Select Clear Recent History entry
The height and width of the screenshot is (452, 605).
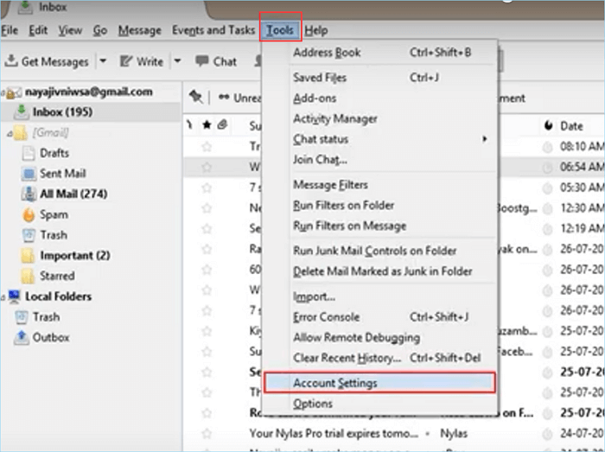click(379, 358)
